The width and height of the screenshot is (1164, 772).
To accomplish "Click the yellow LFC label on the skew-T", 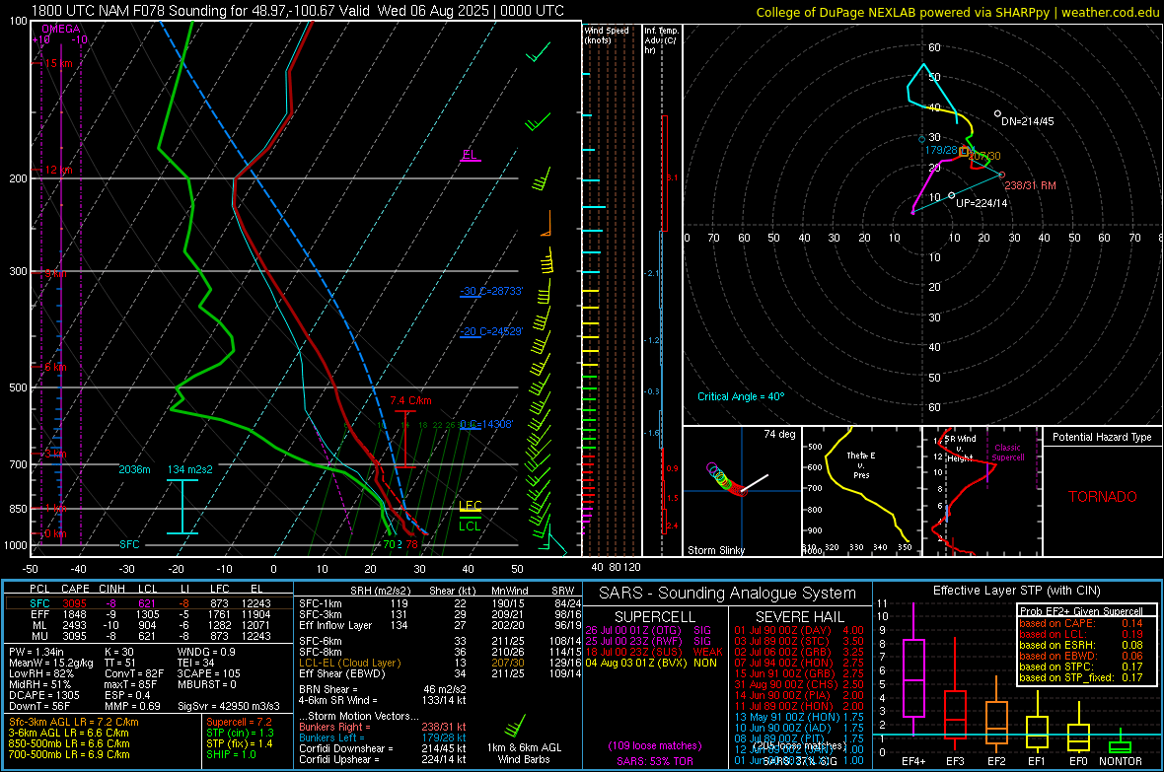I will 470,506.
